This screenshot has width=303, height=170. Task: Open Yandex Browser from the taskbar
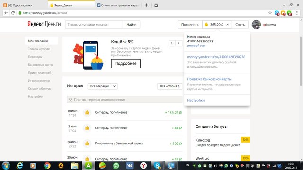tap(143, 166)
